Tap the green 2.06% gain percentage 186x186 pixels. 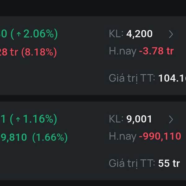tap(38, 34)
